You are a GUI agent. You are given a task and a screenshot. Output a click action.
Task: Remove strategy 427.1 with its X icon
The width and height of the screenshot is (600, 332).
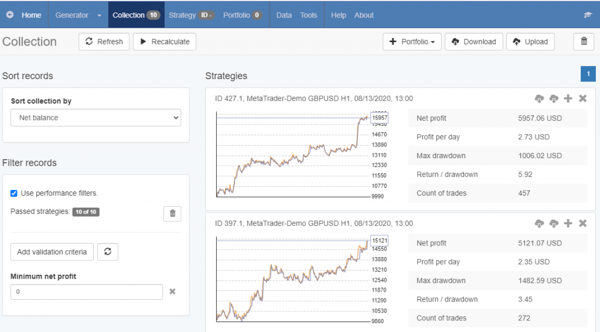(582, 98)
